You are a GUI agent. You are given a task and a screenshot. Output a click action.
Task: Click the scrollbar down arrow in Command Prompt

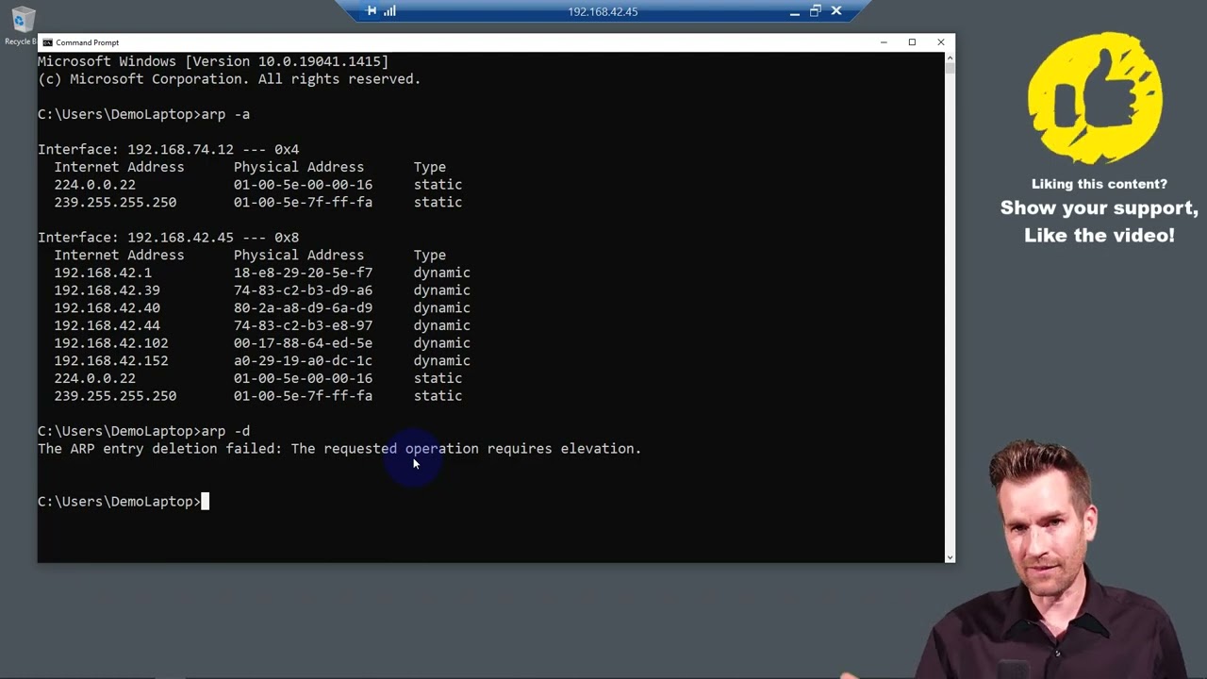(x=950, y=557)
